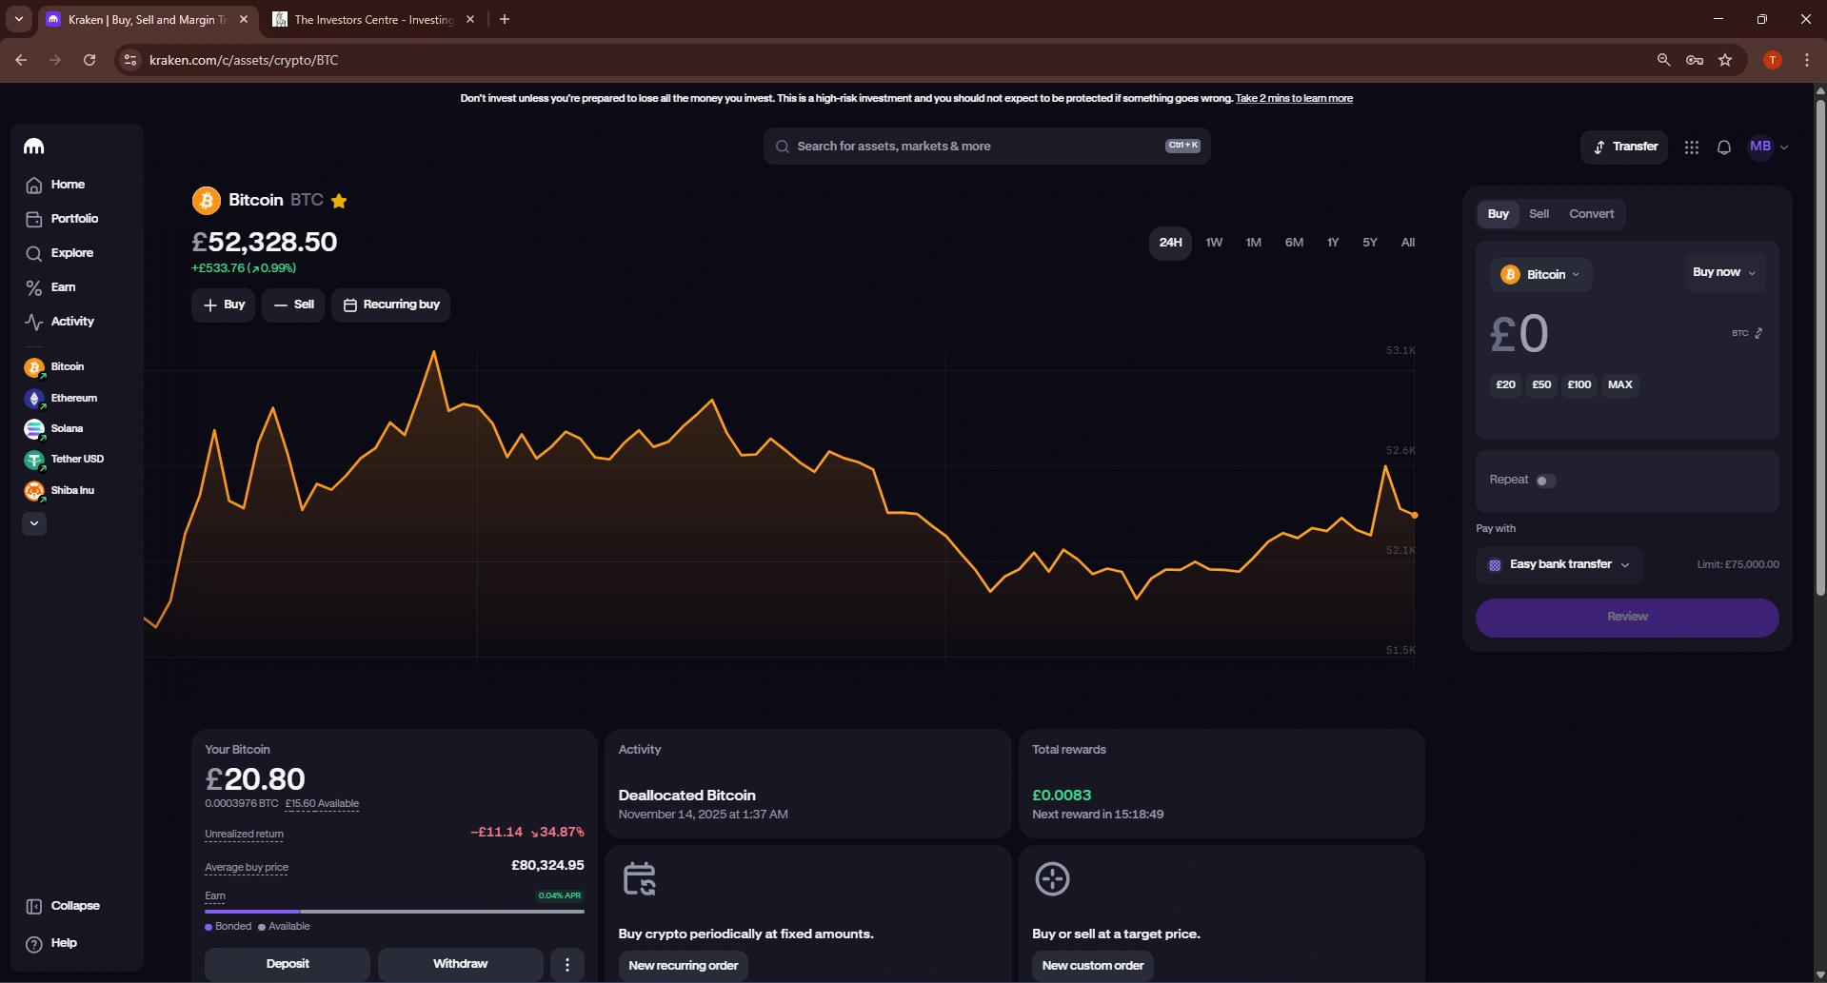The width and height of the screenshot is (1827, 983).
Task: Select Tether USD in sidebar favorites
Action: pyautogui.click(x=65, y=460)
